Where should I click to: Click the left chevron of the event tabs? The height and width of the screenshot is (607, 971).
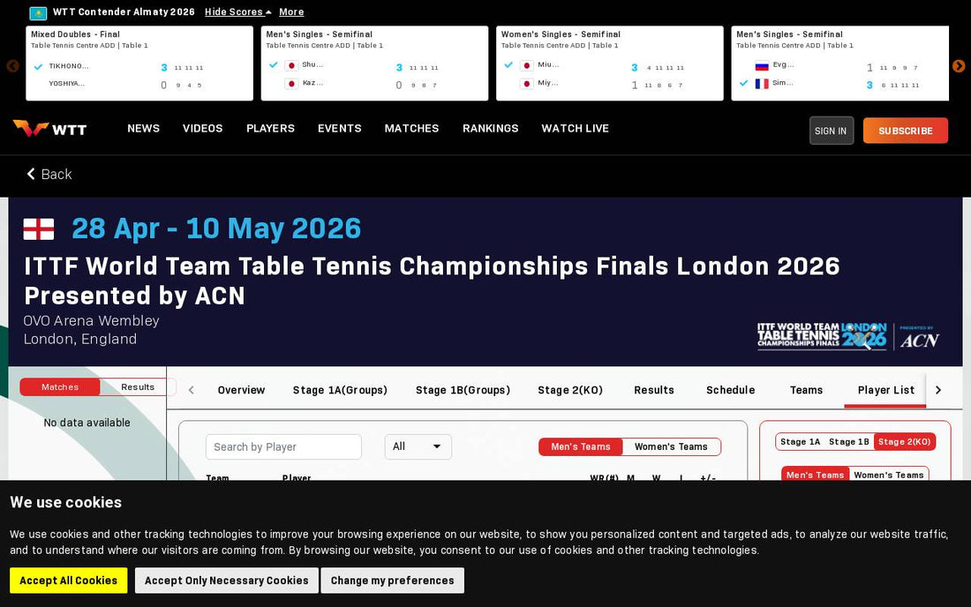(x=192, y=390)
